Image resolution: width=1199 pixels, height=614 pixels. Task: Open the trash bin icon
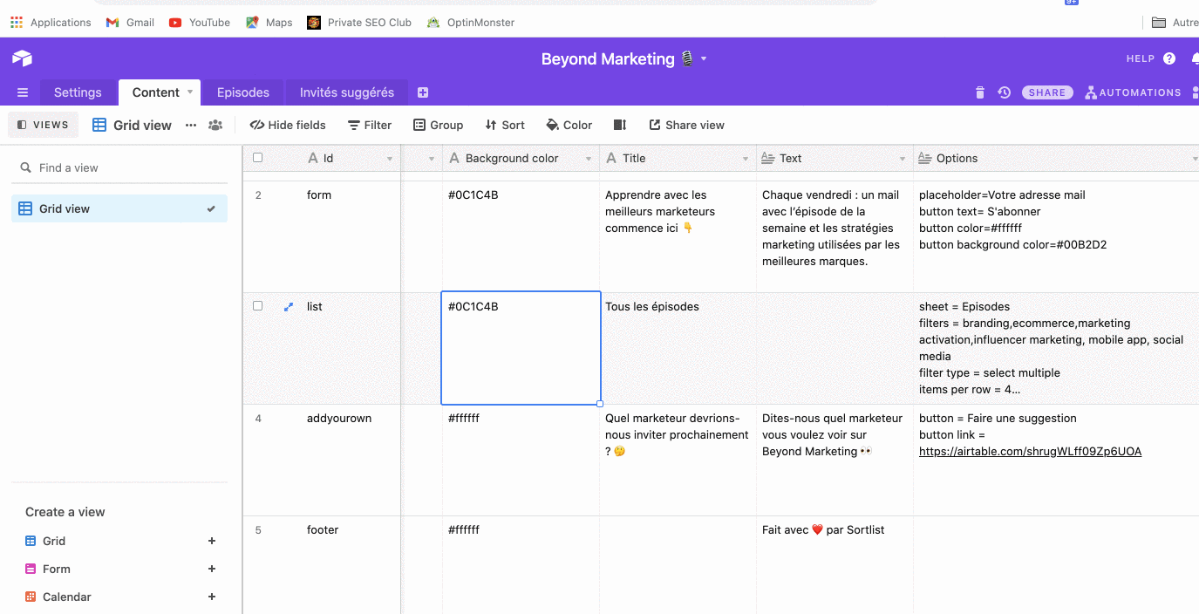point(979,92)
